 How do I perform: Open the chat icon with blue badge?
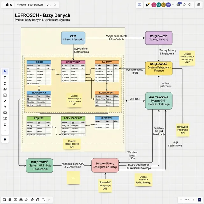click(178, 4)
